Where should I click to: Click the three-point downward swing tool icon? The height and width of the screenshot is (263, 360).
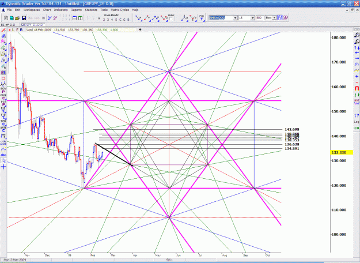[x=164, y=18]
